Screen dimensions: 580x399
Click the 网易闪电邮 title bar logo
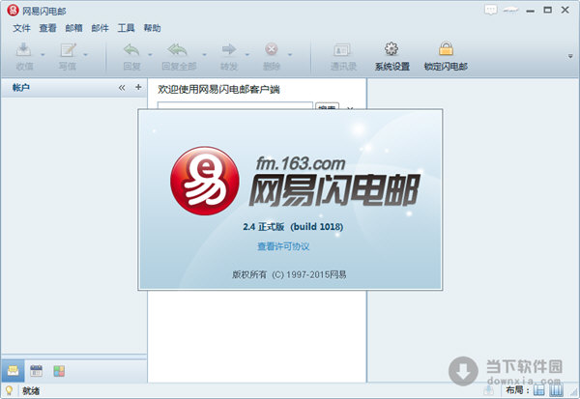[x=13, y=11]
